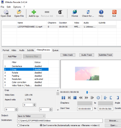Image resolution: width=121 pixels, height=128 pixels.
Task: Stop the video preview
Action: tap(75, 98)
